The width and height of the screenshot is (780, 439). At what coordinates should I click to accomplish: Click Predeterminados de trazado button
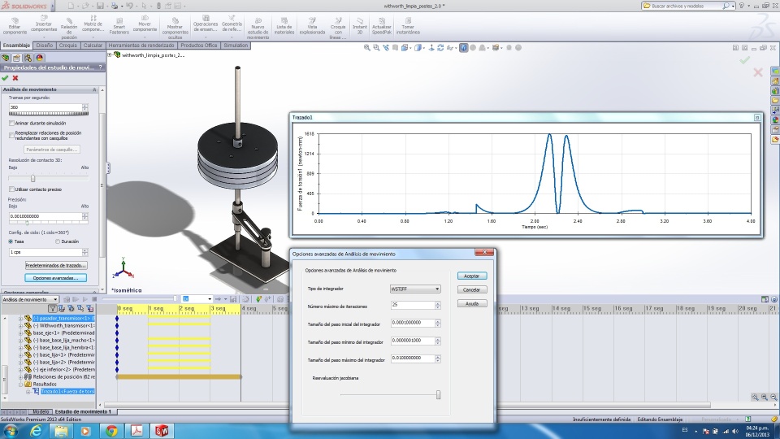[x=56, y=266]
